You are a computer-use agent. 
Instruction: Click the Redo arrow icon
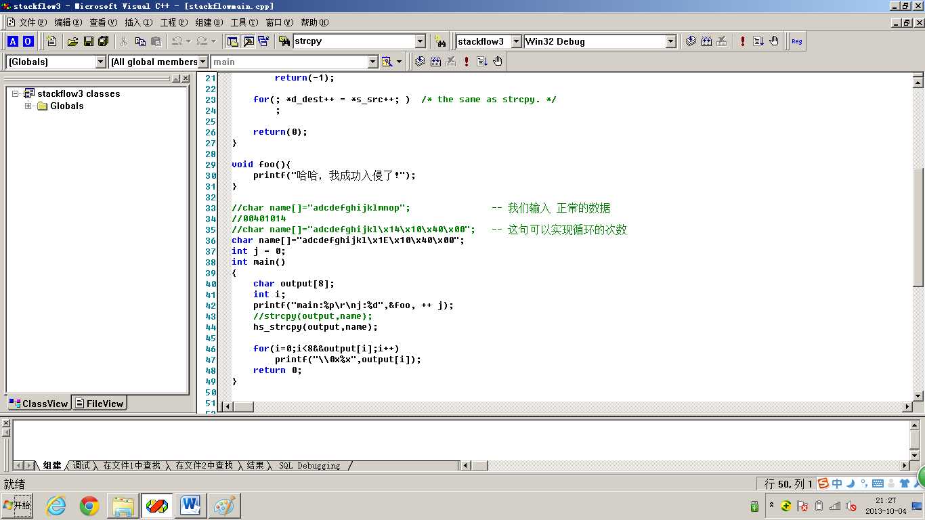point(201,41)
